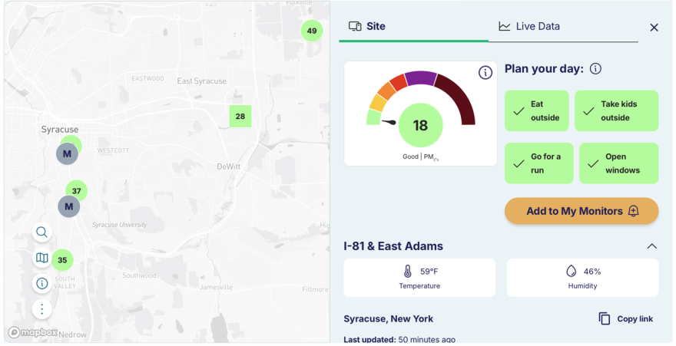676x346 pixels.
Task: Click the M marker below Syracuse label
Action: 68,153
